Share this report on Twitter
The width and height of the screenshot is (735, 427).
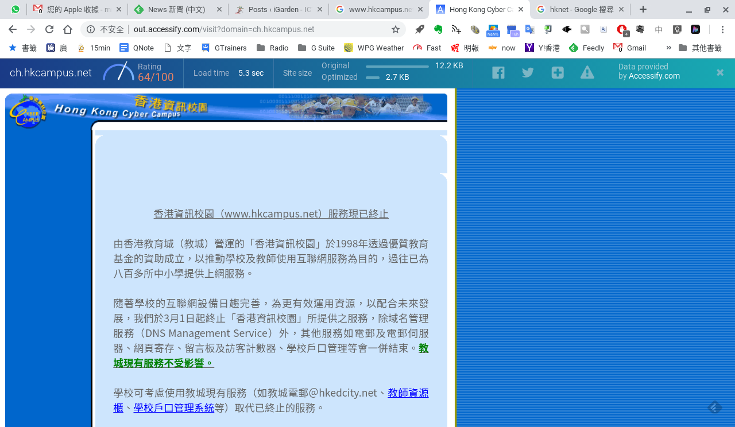[x=528, y=72]
